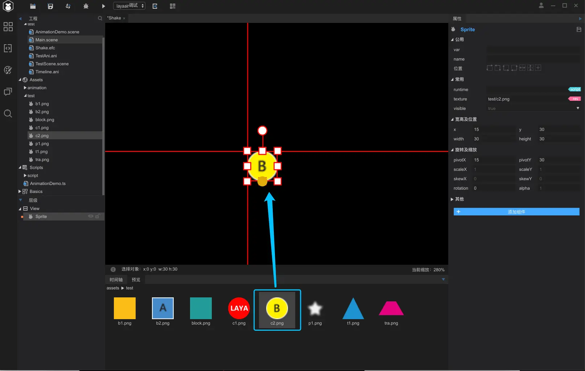The height and width of the screenshot is (371, 585).
Task: Open the project folder icon in the toolbar
Action: [33, 6]
